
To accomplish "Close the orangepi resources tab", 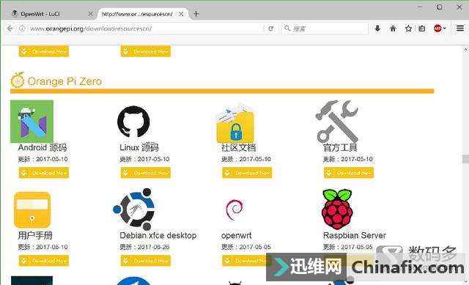I will [x=181, y=14].
